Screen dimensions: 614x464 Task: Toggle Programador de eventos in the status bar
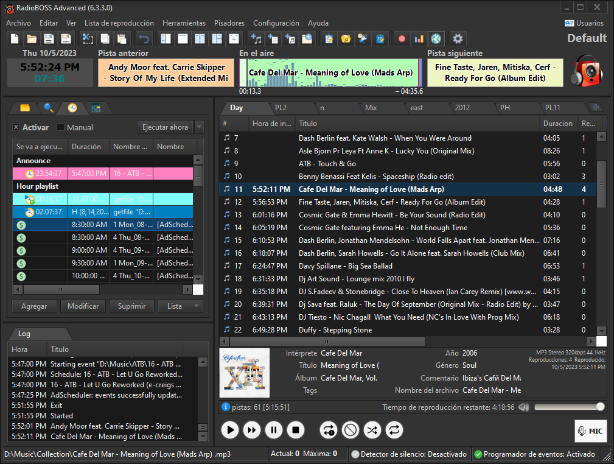click(535, 454)
